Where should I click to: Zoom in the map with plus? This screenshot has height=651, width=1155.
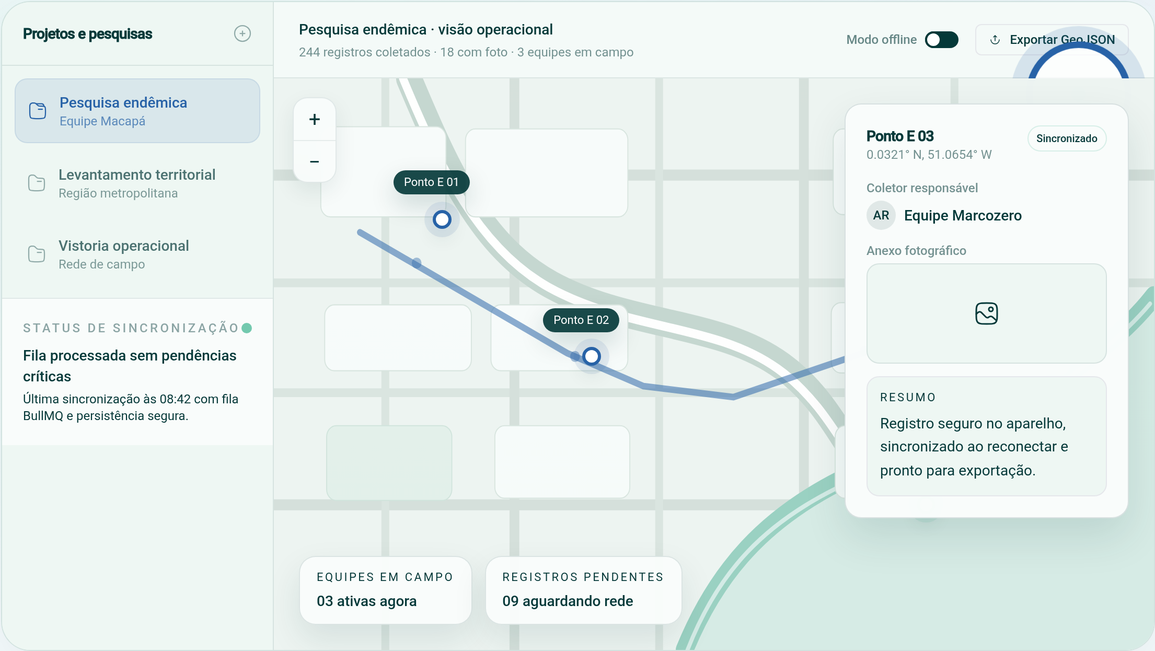(x=315, y=120)
